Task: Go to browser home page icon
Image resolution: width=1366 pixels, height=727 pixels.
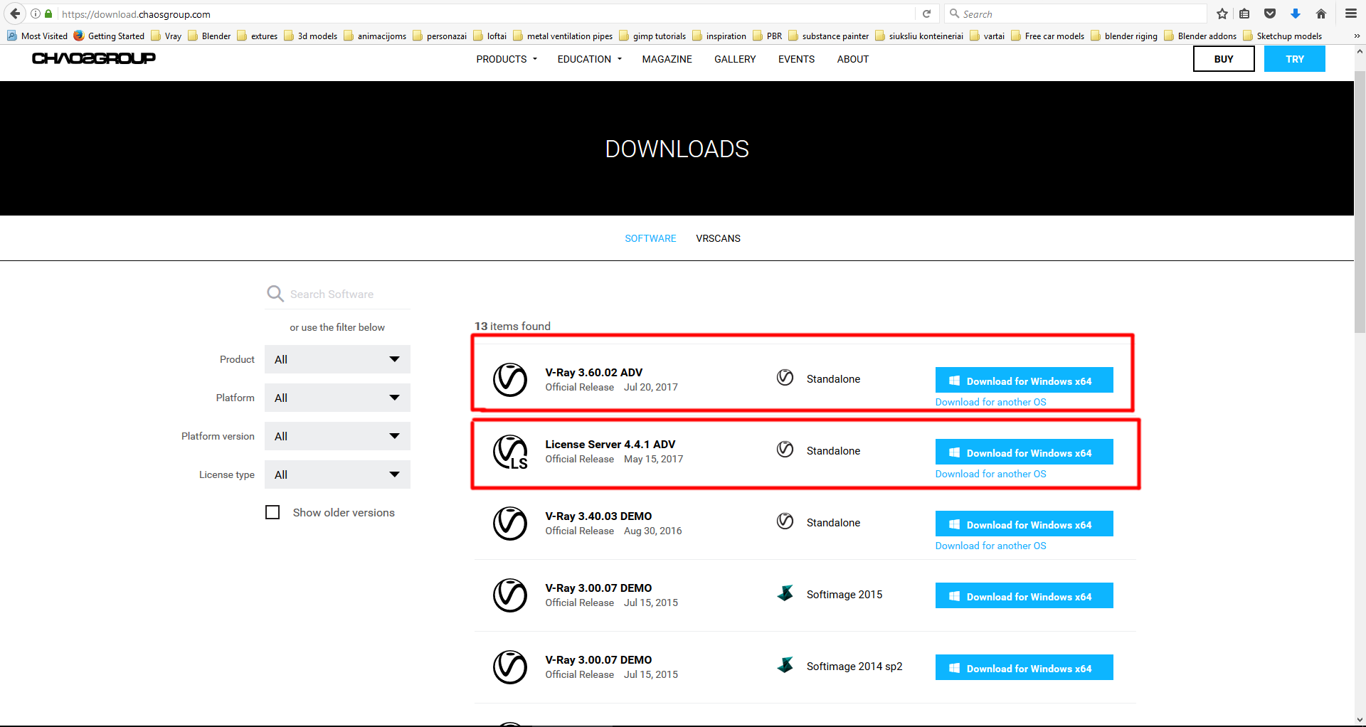Action: coord(1321,14)
